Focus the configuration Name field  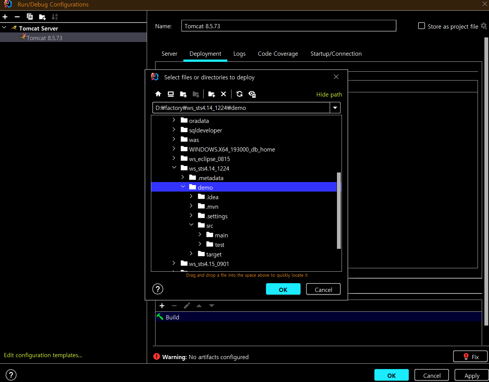pyautogui.click(x=288, y=26)
